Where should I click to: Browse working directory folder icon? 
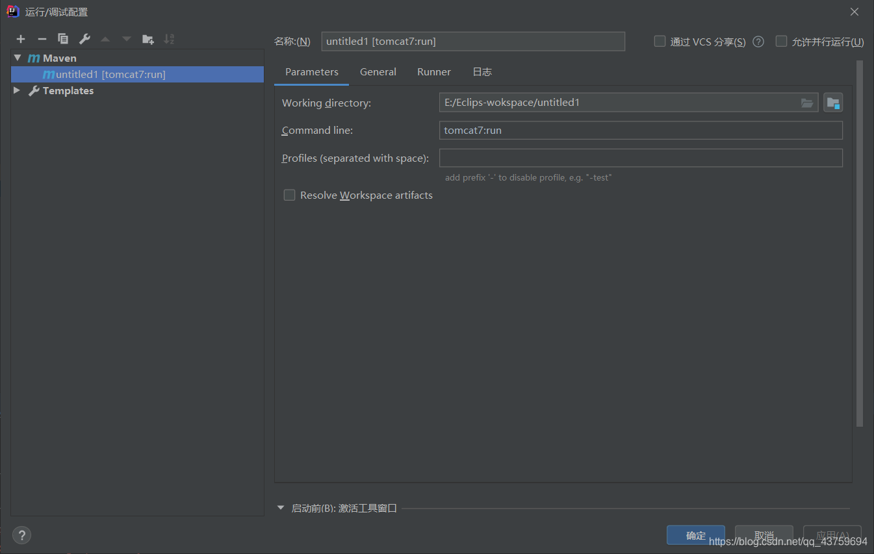pos(807,103)
